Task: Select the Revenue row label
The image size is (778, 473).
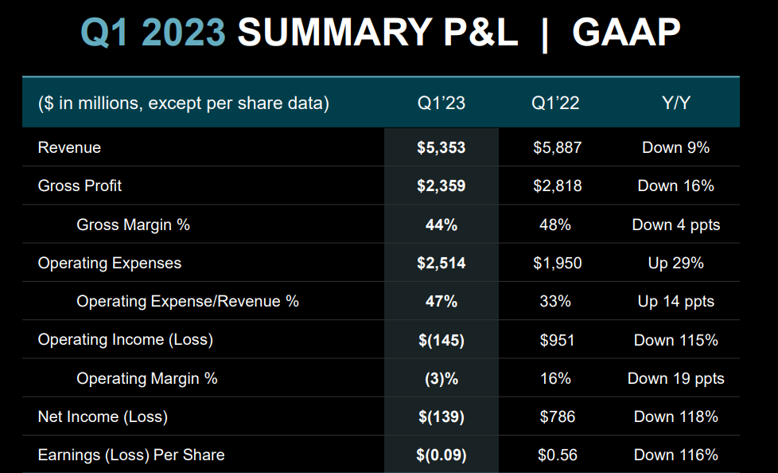Action: pos(69,147)
